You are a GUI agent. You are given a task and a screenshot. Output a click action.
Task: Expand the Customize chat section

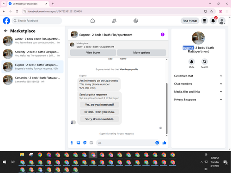pos(198,76)
